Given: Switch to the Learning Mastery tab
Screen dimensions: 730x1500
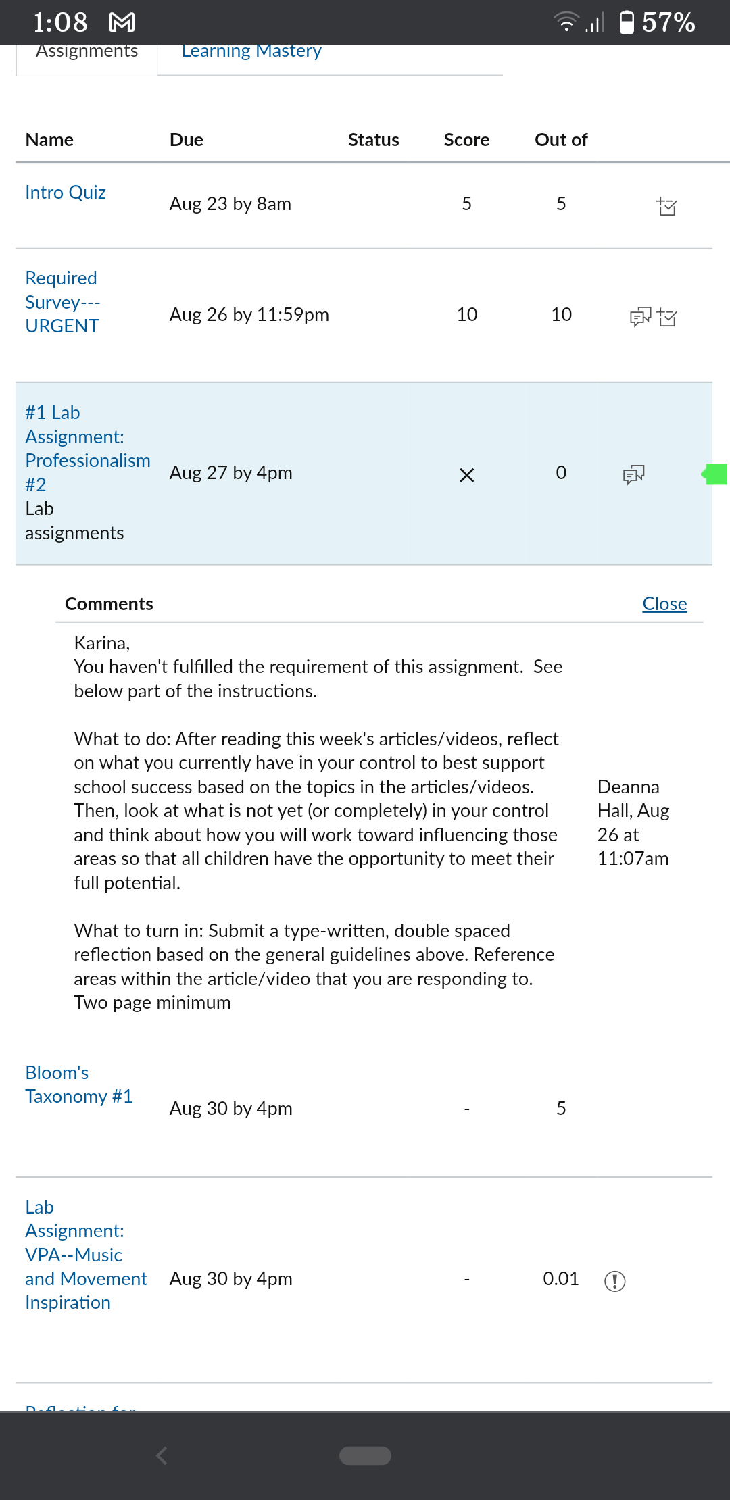Looking at the screenshot, I should [x=251, y=51].
